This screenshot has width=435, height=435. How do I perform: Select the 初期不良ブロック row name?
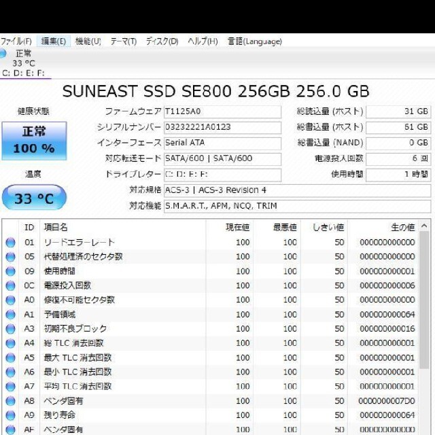[75, 329]
